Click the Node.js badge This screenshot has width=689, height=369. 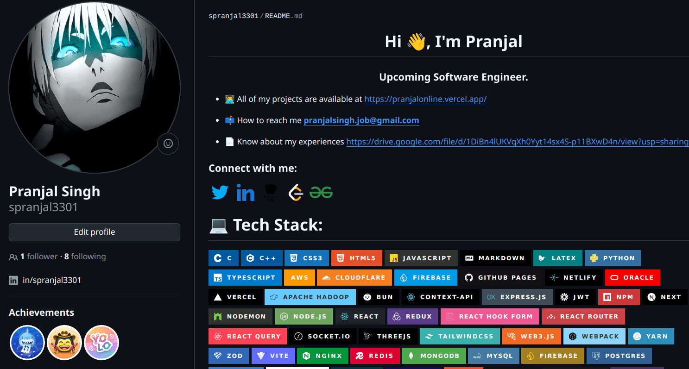[304, 316]
